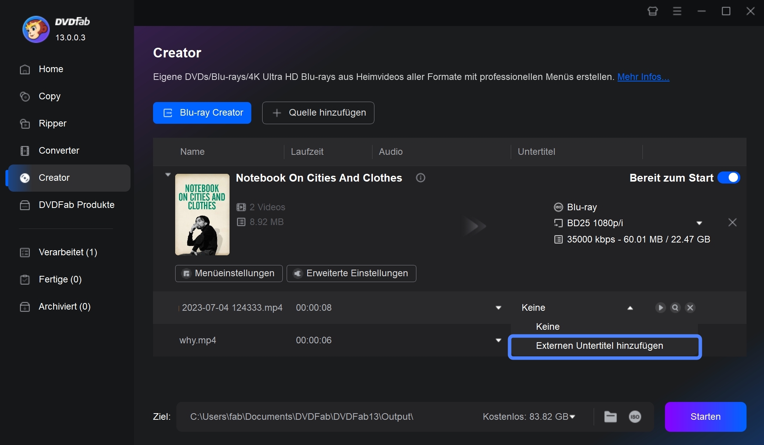Click the 00:00:08 duration value
This screenshot has height=445, width=764.
click(x=314, y=308)
